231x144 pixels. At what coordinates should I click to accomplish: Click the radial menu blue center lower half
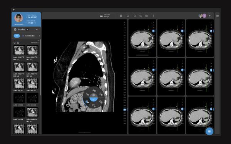point(94,99)
